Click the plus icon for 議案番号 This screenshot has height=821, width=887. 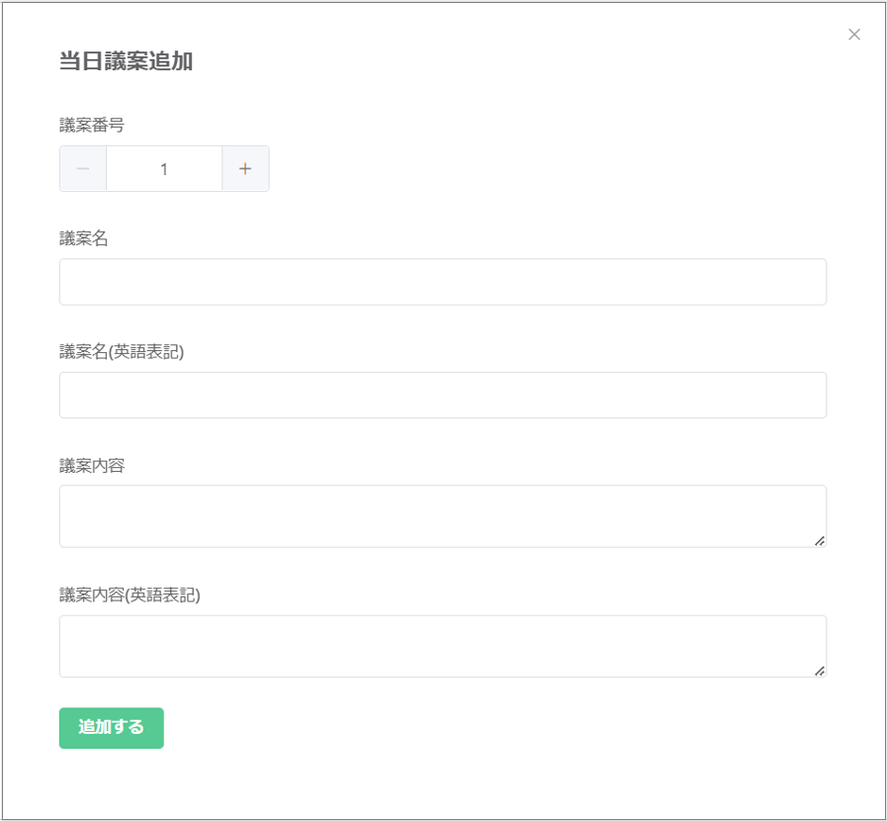click(x=245, y=169)
